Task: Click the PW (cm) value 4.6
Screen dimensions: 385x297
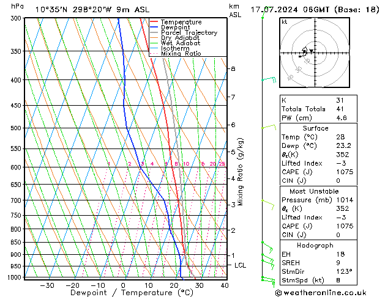Action: click(342, 118)
